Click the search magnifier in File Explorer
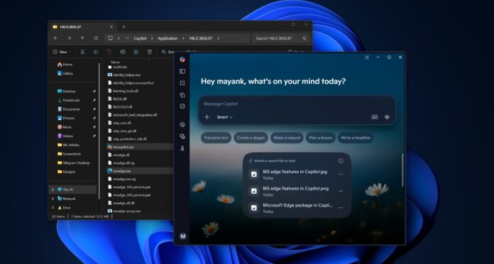Screen dimensions: 494x264 (x=304, y=38)
